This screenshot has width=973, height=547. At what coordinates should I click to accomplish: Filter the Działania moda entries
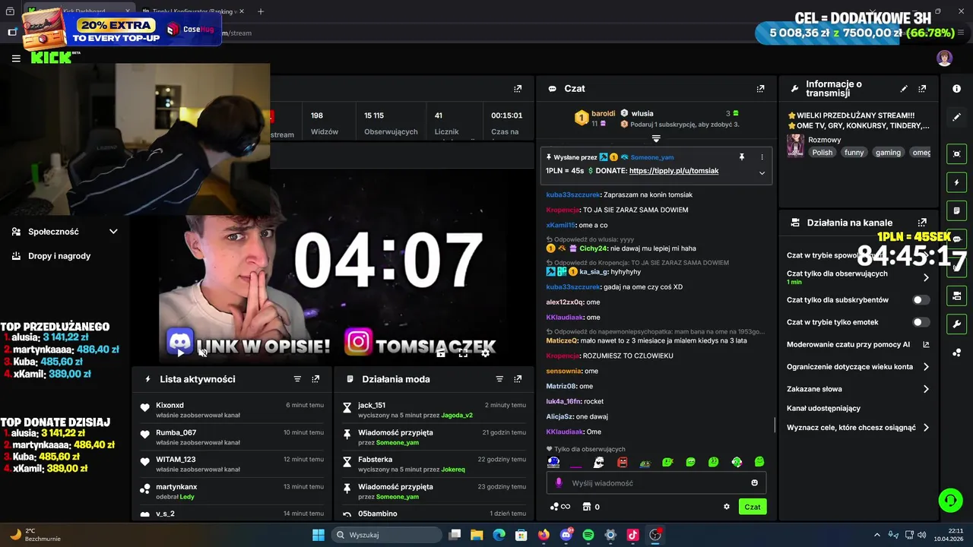499,379
